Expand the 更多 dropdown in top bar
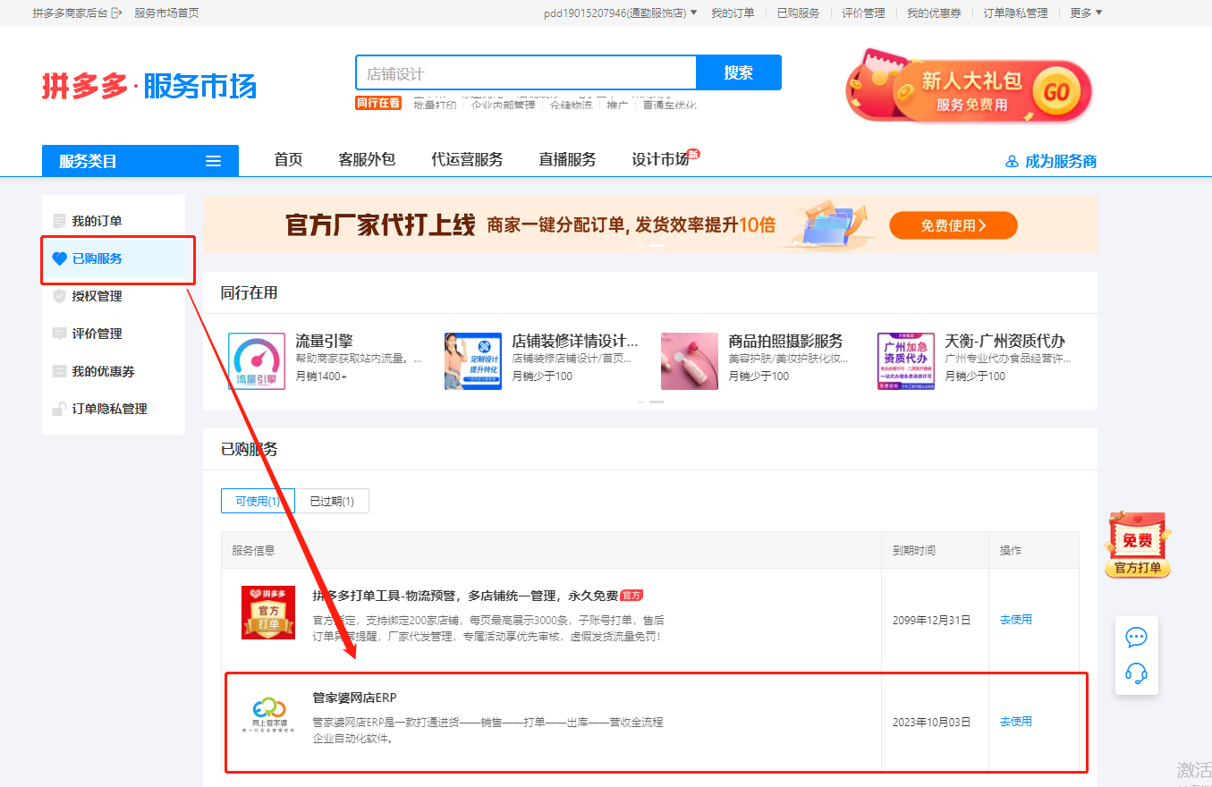 click(1086, 13)
